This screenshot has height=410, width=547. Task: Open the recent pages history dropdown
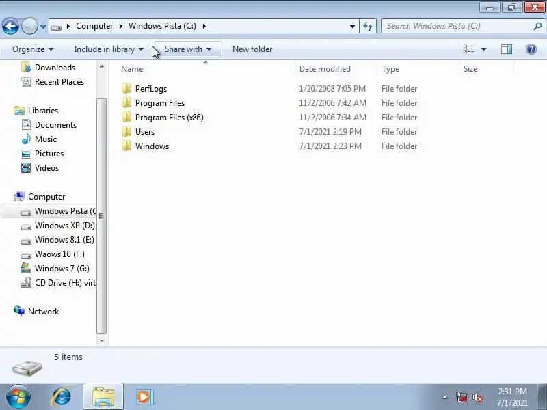43,27
